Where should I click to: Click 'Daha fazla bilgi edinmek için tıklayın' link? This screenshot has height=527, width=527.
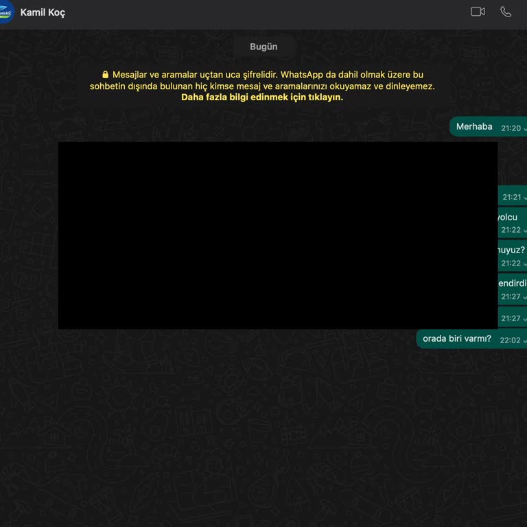tap(262, 97)
